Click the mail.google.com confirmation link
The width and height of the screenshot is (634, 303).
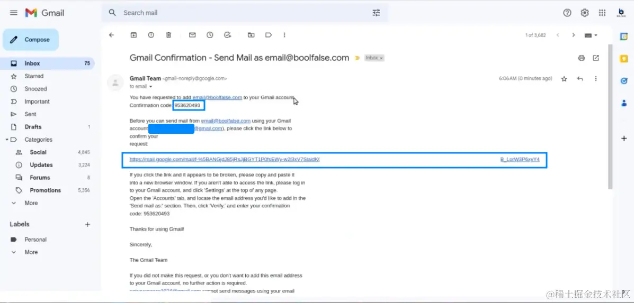tap(334, 159)
